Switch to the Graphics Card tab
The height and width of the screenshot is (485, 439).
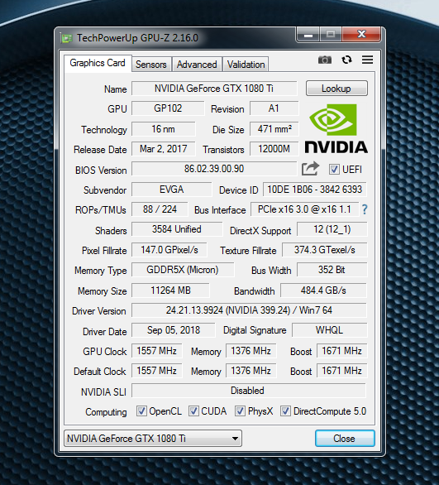tap(98, 63)
